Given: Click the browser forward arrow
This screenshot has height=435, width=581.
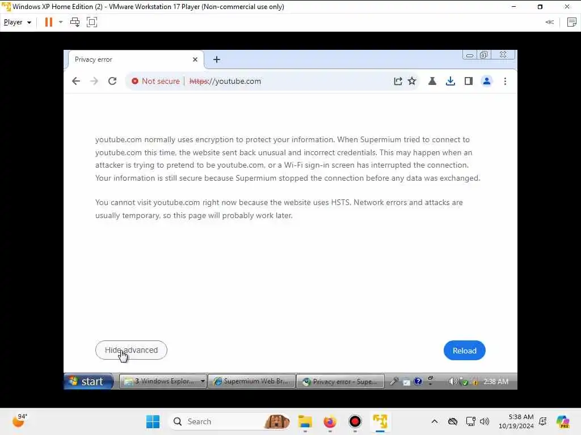Looking at the screenshot, I should point(94,81).
